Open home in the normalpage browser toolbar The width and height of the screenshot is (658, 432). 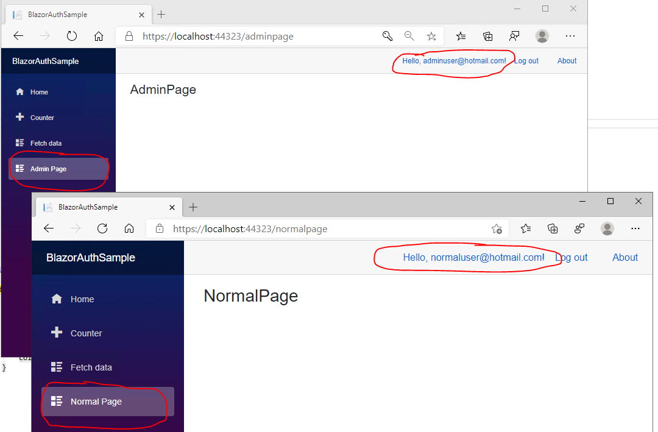click(129, 228)
